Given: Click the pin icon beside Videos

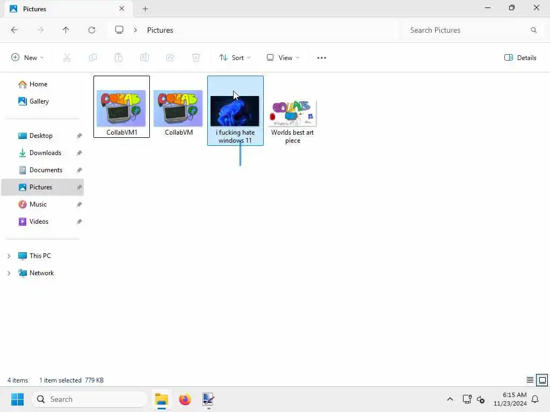Looking at the screenshot, I should (79, 222).
